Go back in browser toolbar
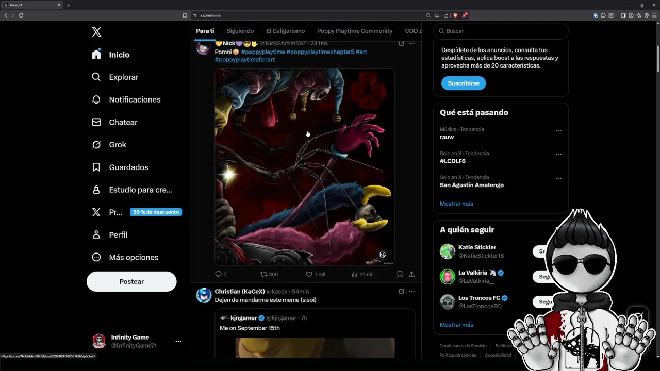Image resolution: width=660 pixels, height=371 pixels. tap(6, 15)
